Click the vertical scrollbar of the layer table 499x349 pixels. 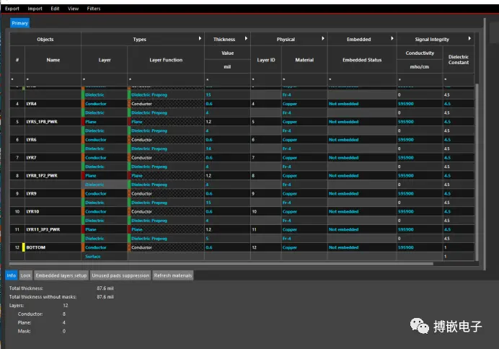pos(477,172)
